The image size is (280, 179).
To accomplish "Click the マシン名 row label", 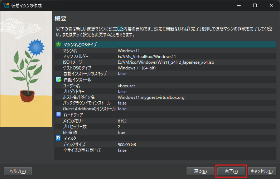I will 70,51.
